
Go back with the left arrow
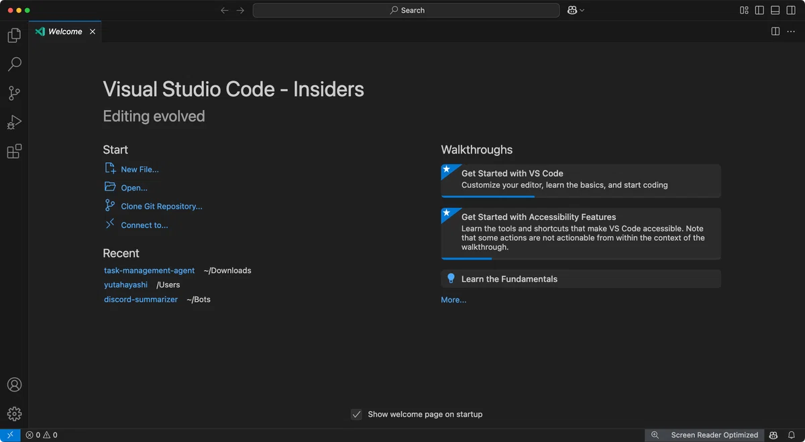pos(225,10)
